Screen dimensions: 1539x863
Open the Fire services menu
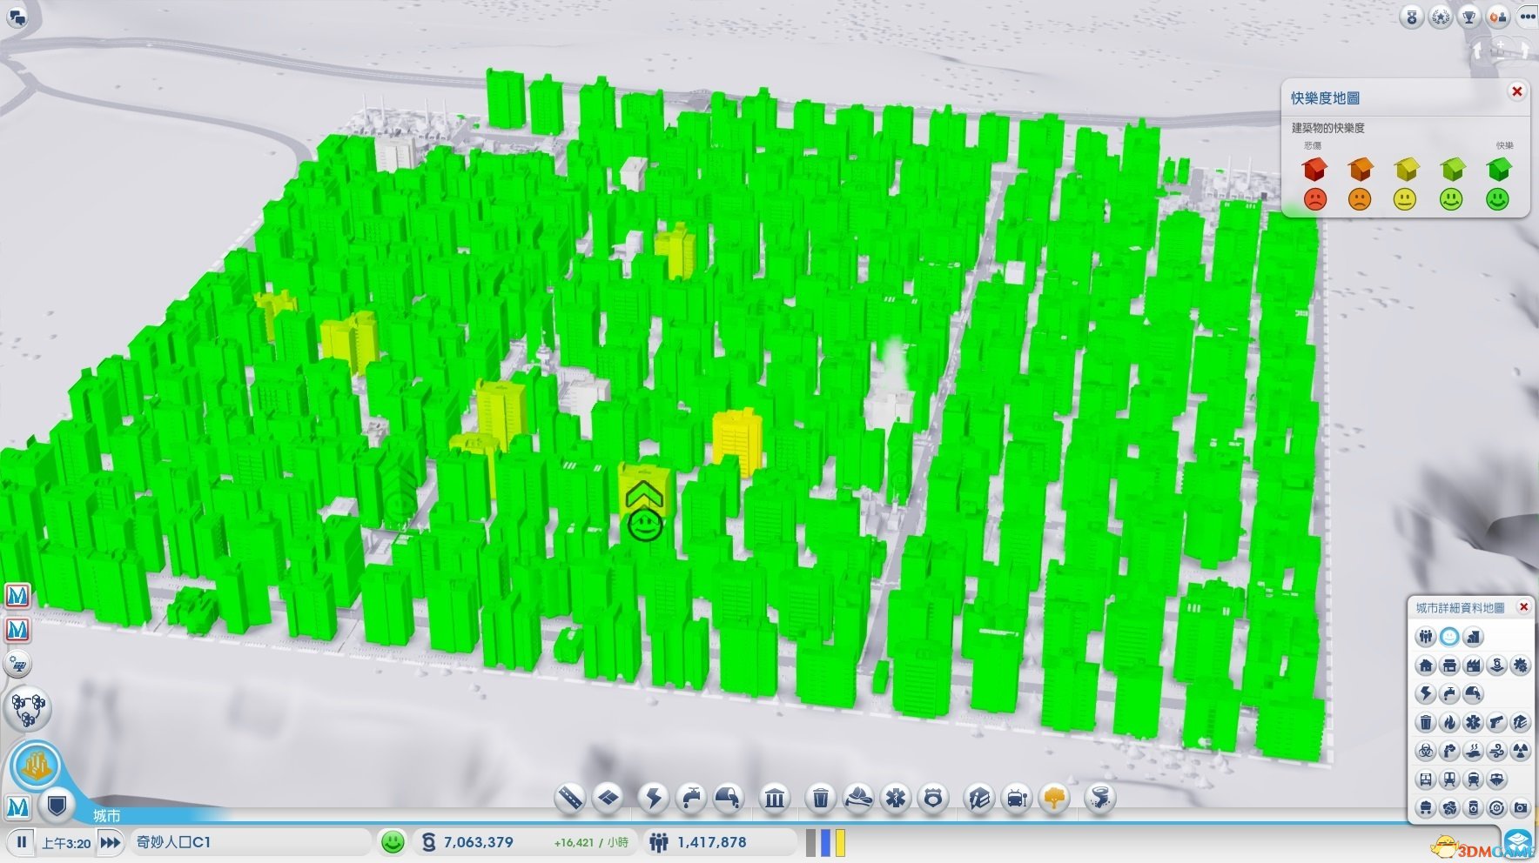(858, 798)
